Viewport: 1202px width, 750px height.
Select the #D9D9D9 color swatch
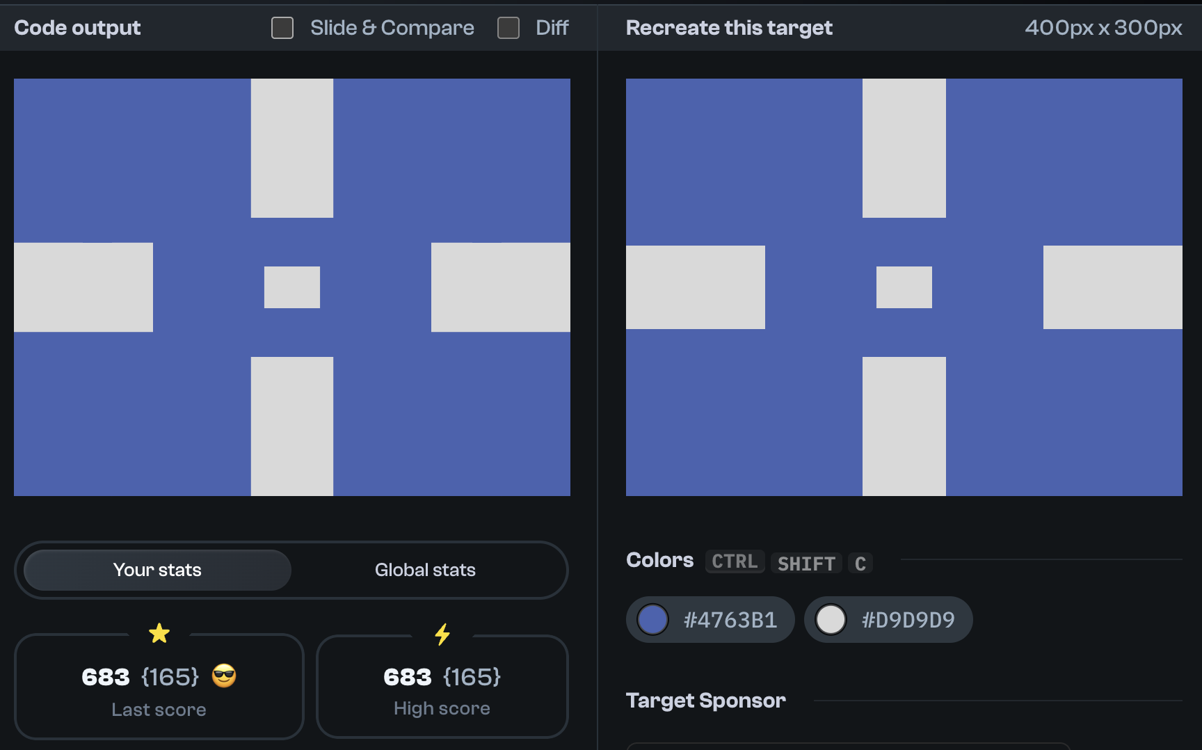(888, 619)
